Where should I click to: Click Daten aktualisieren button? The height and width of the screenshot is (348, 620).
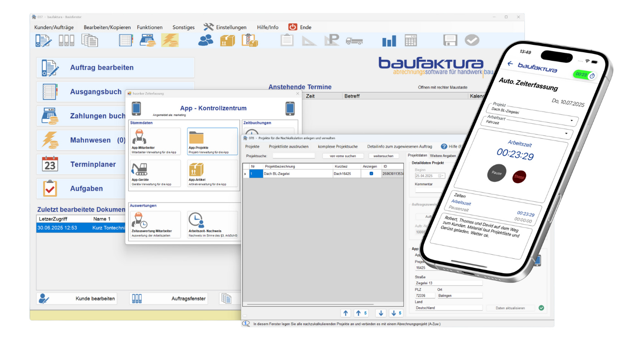pos(510,308)
